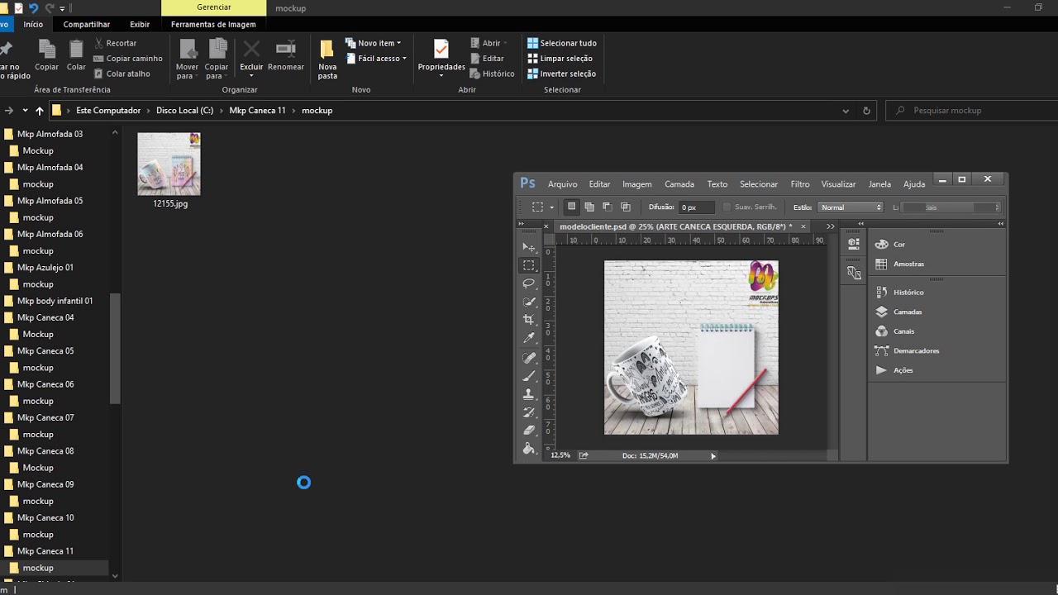Screen dimensions: 1058x595
Task: Switch to the Compartilhar ribbon tab
Action: 87,25
